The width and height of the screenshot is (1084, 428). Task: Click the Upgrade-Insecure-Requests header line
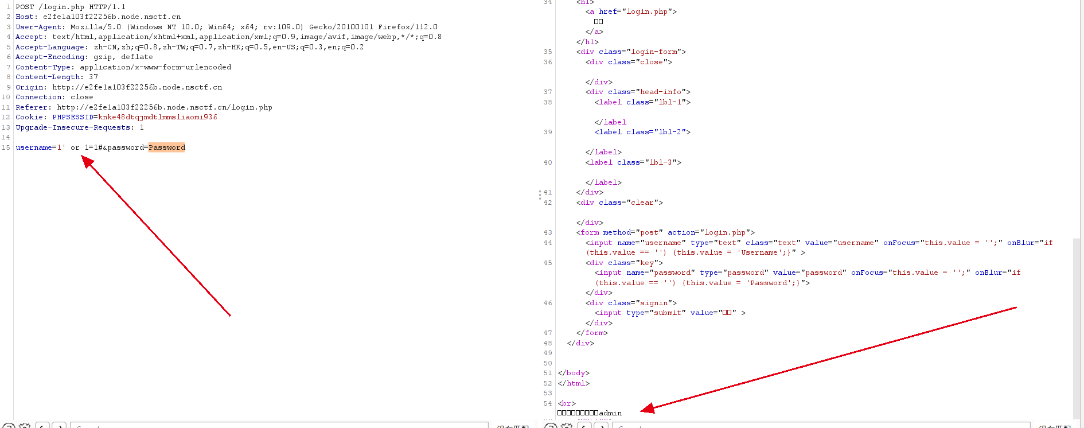(x=79, y=127)
